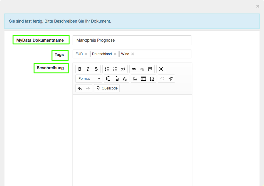Toggle italic text formatting

88,69
